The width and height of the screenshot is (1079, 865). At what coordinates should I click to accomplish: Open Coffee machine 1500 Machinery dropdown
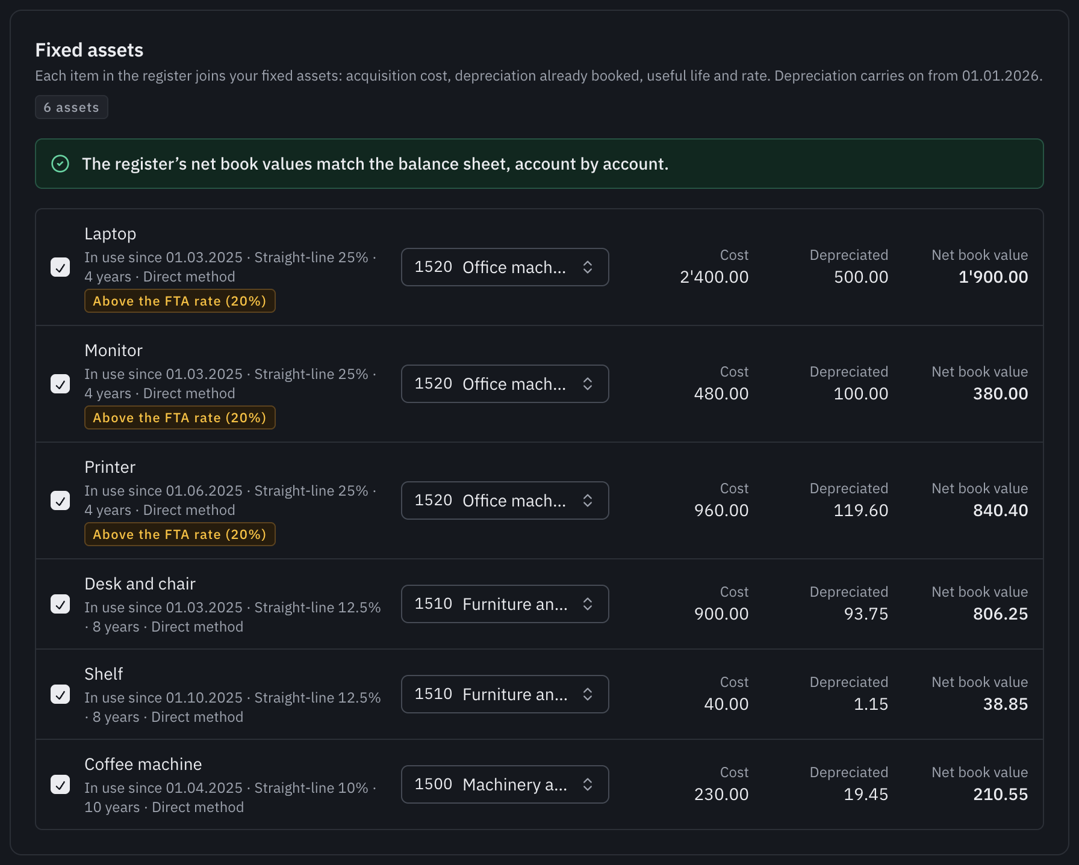(505, 784)
